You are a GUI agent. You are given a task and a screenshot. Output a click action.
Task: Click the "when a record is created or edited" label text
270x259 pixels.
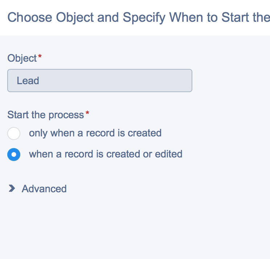(106, 154)
